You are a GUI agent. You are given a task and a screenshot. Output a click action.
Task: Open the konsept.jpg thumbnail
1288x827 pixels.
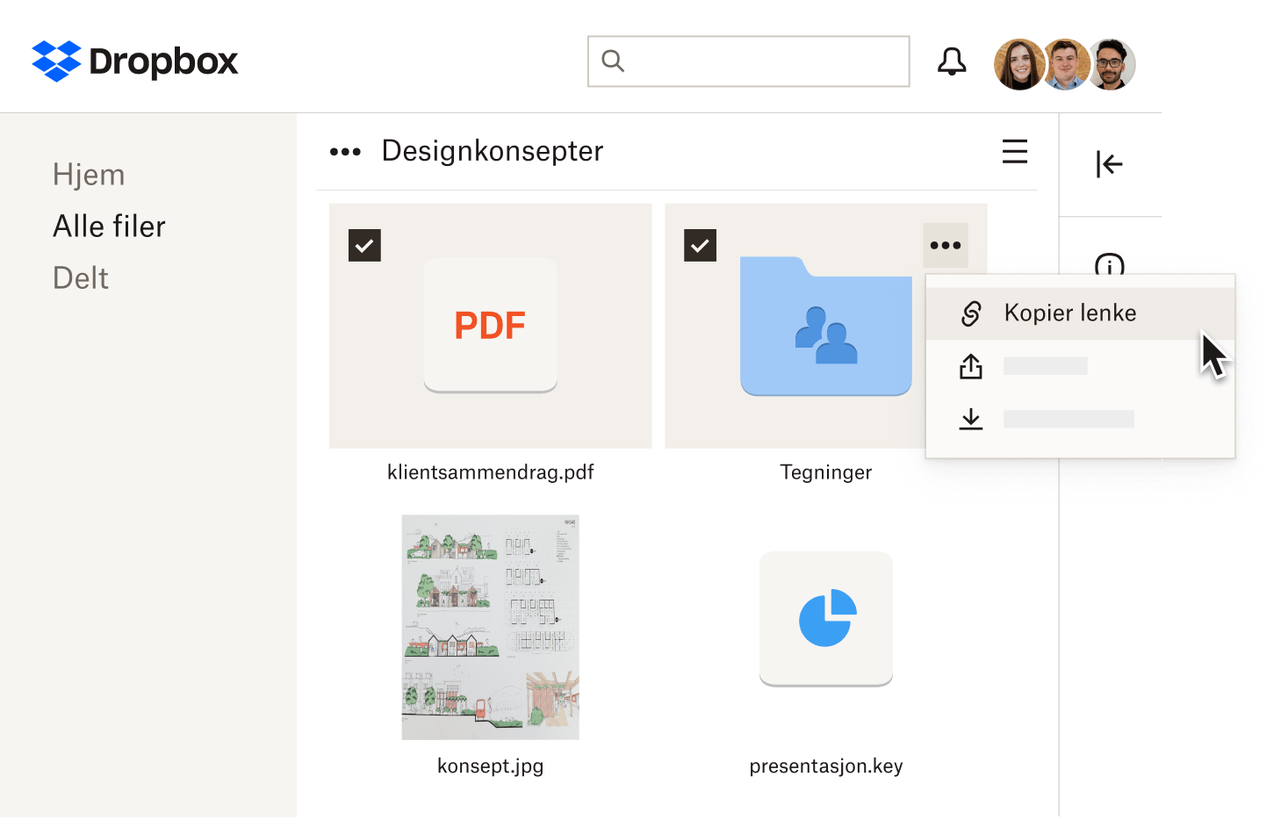pos(490,627)
